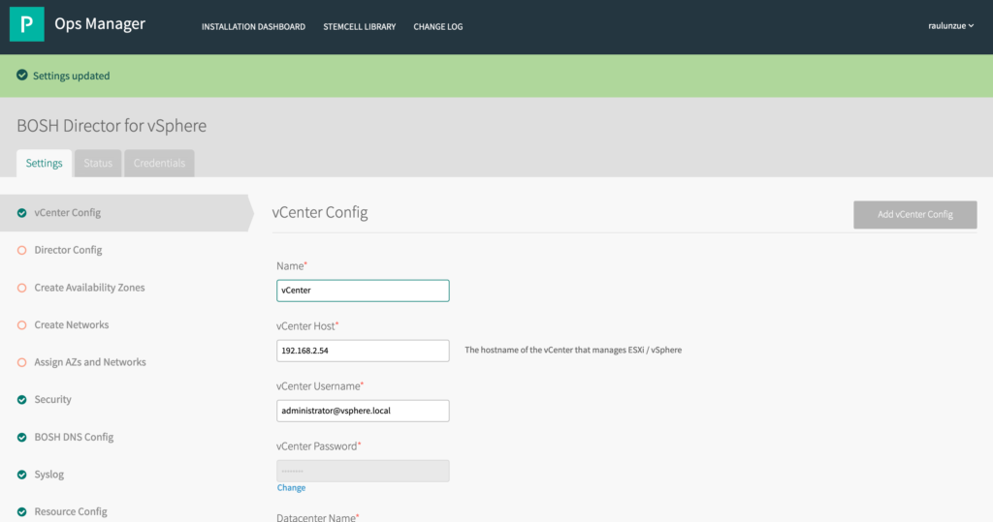Click the incomplete status icon beside Create Availability Zones
This screenshot has width=993, height=522.
(x=22, y=288)
